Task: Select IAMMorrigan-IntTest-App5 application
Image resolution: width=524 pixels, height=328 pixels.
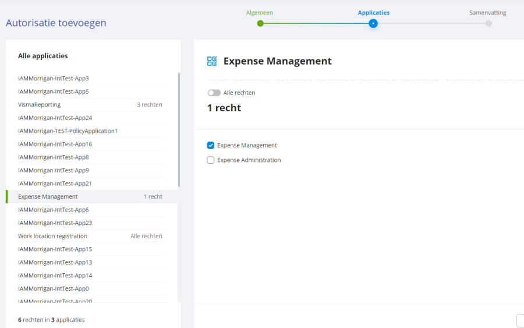Action: (x=91, y=91)
